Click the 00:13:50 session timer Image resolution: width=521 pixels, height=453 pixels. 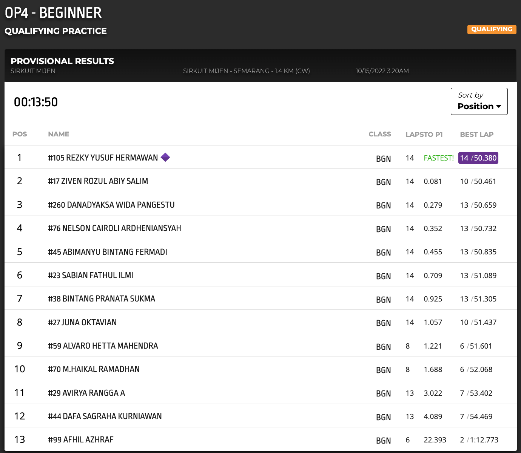[36, 102]
